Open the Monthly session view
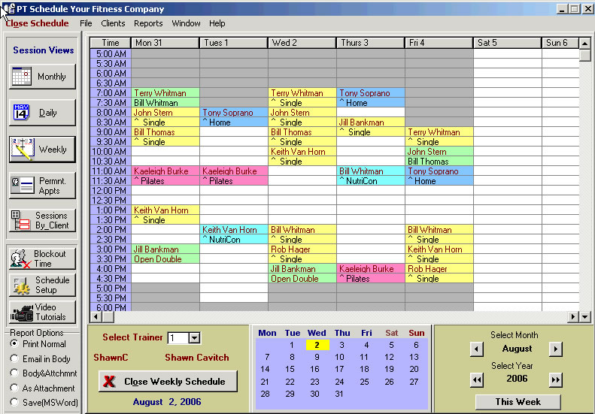Screen dimensions: 595x414 coord(43,77)
